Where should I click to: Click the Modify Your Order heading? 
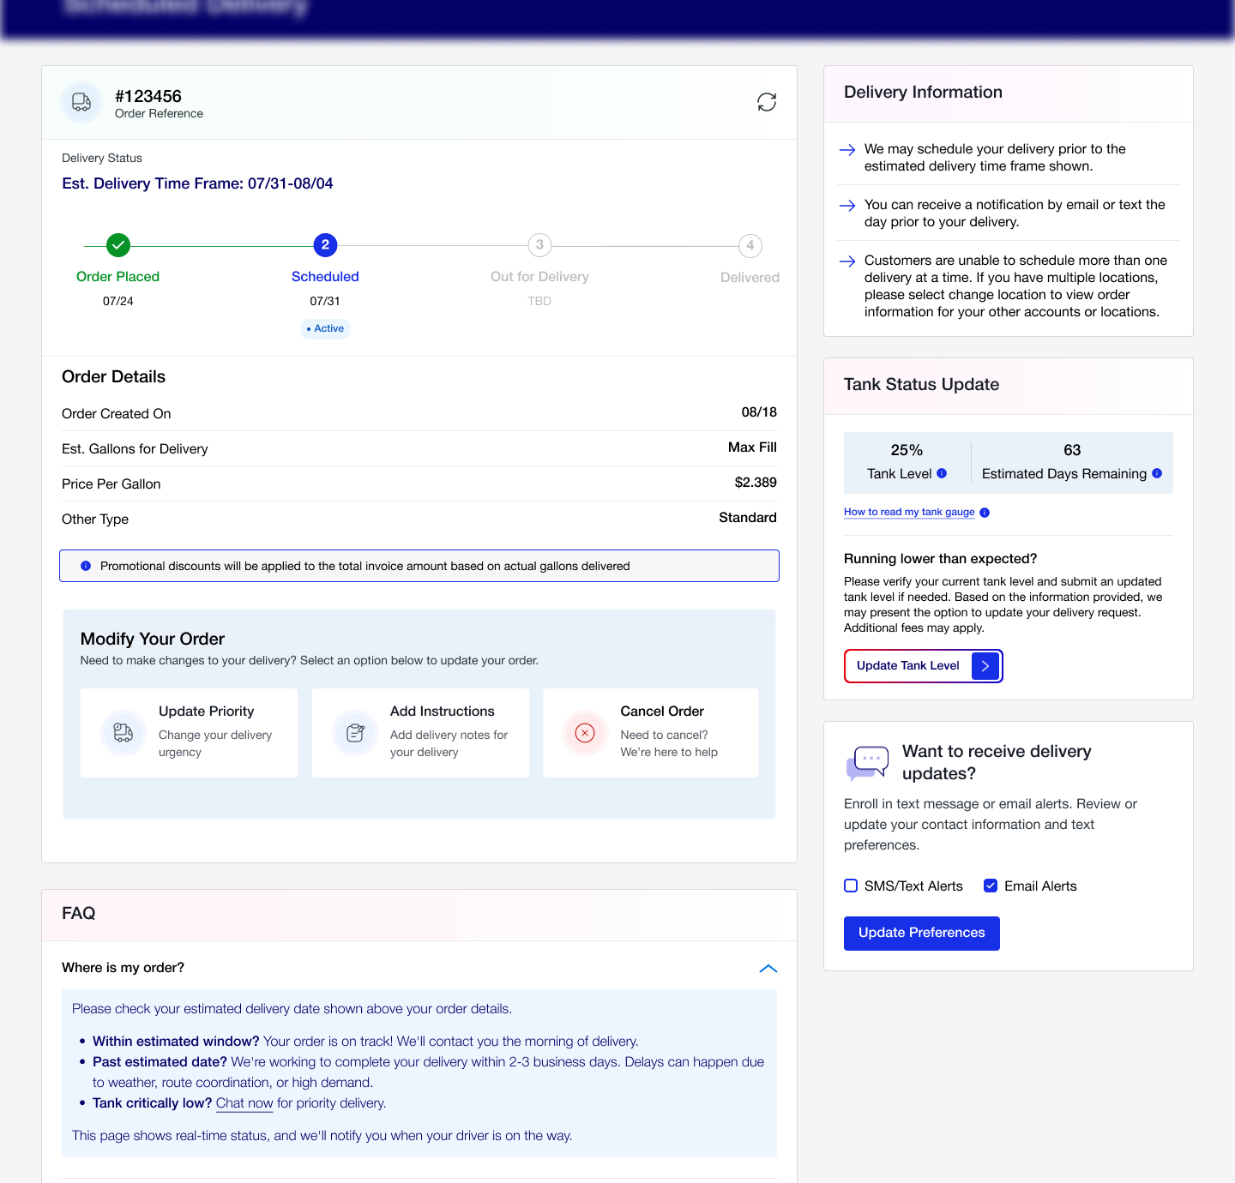coord(153,639)
